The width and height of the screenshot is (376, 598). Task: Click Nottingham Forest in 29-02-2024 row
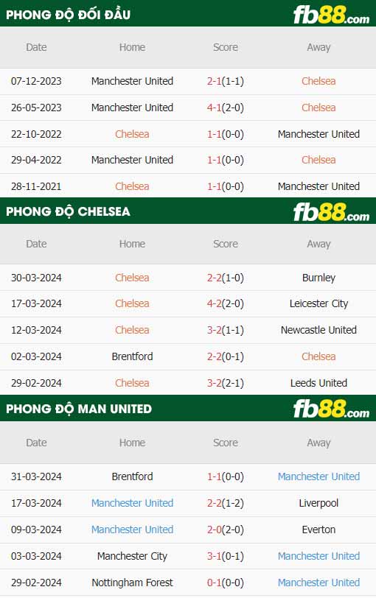coord(132,583)
